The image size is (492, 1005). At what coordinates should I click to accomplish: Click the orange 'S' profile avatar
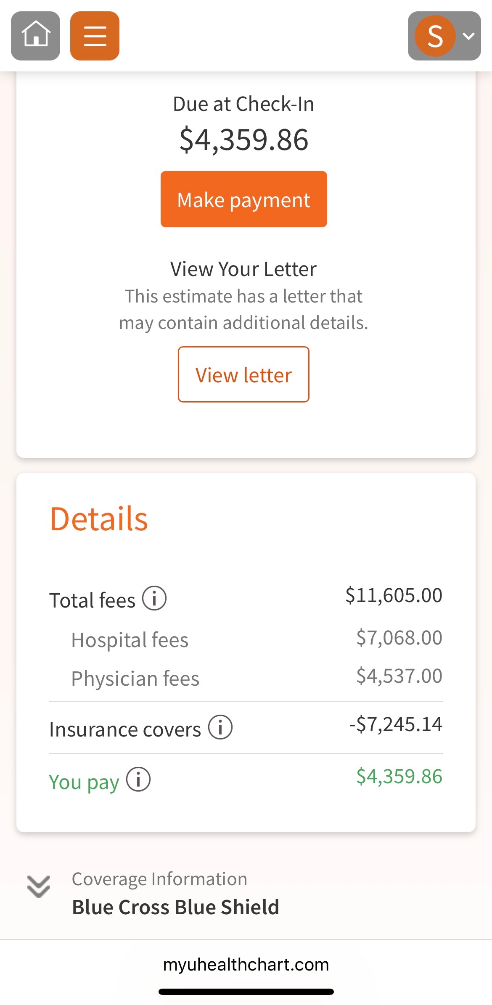[435, 36]
